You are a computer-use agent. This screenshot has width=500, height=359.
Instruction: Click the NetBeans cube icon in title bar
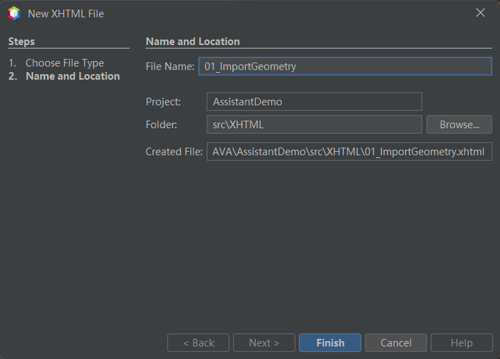point(14,13)
